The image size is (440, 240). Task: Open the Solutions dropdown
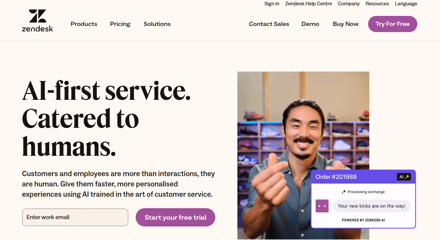point(157,24)
